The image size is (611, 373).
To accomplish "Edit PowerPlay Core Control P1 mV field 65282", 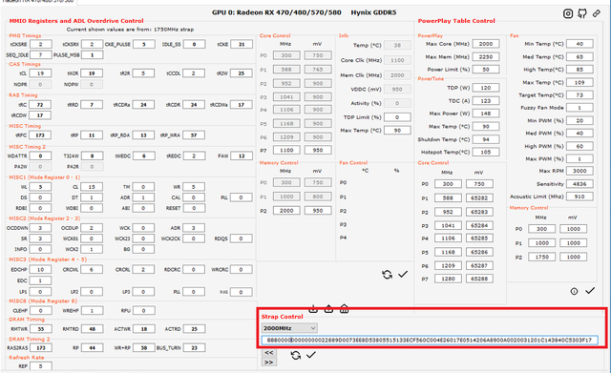I will [x=479, y=197].
